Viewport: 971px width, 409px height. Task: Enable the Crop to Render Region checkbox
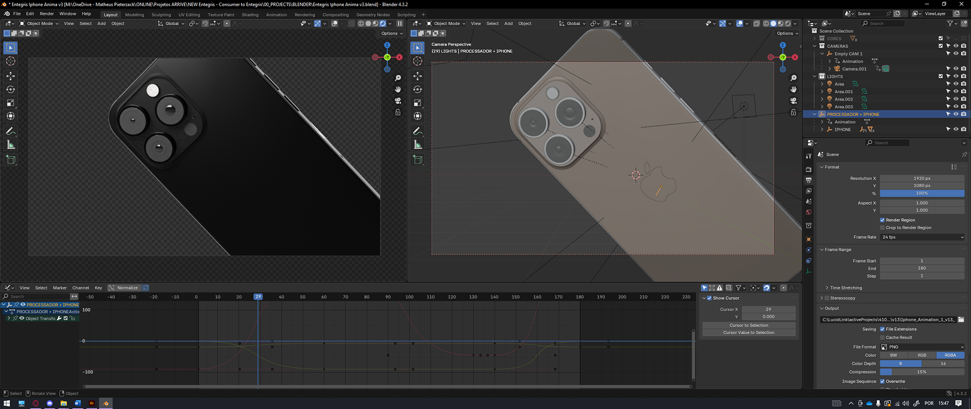click(x=882, y=228)
